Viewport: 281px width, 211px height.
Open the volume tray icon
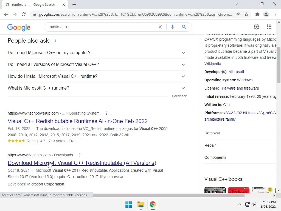point(254,204)
